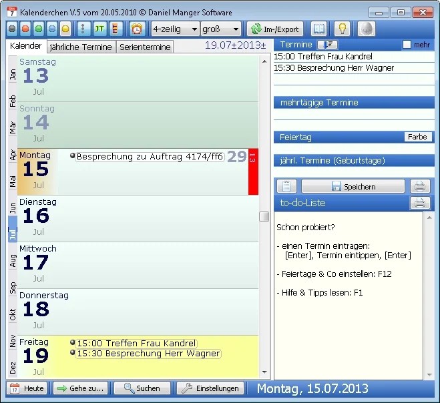440x403 pixels.
Task: Switch to jährliche Termine tab
Action: (81, 47)
